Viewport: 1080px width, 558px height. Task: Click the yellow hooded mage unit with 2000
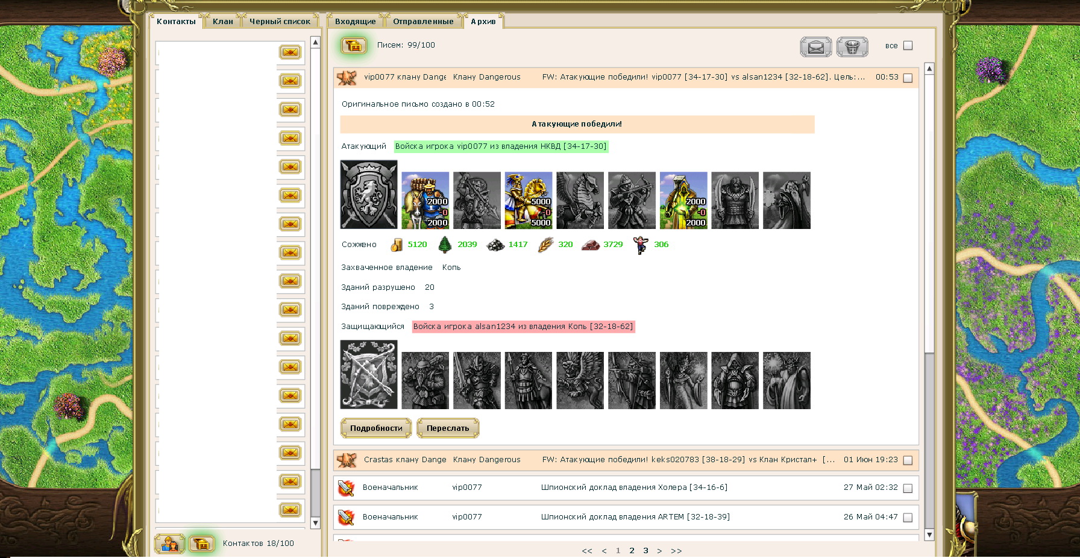(683, 200)
